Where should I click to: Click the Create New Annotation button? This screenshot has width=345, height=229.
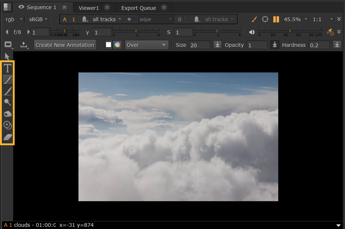click(x=65, y=45)
